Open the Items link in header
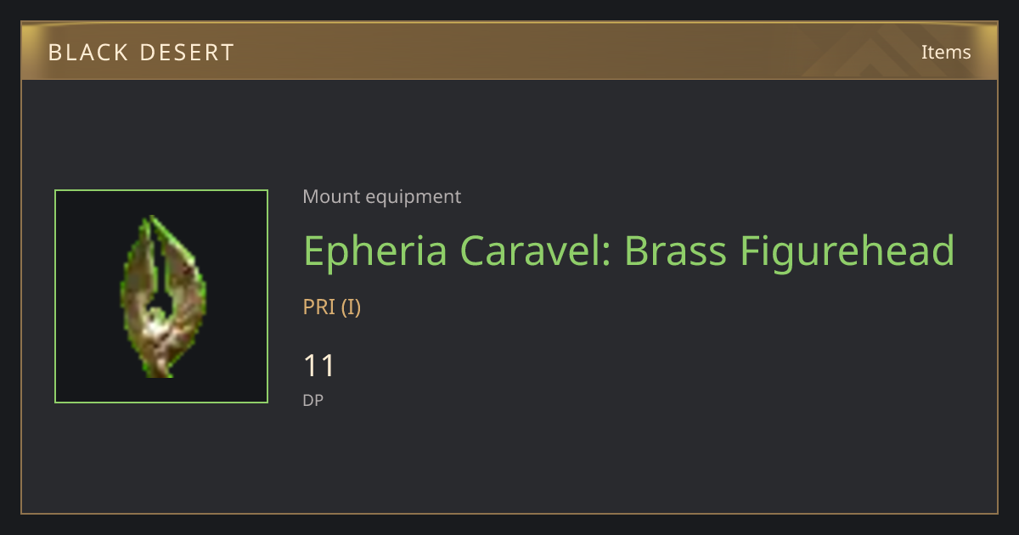The image size is (1019, 535). coord(946,52)
